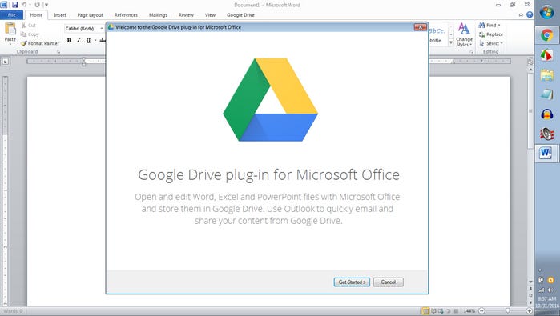The height and width of the screenshot is (316, 560).
Task: Click the Words count in status bar
Action: click(13, 311)
